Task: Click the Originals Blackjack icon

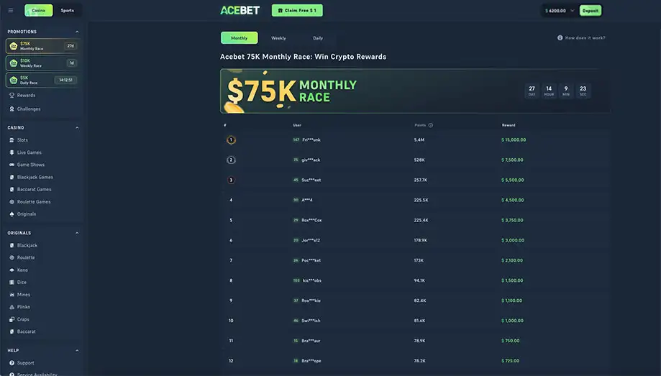Action: 12,245
